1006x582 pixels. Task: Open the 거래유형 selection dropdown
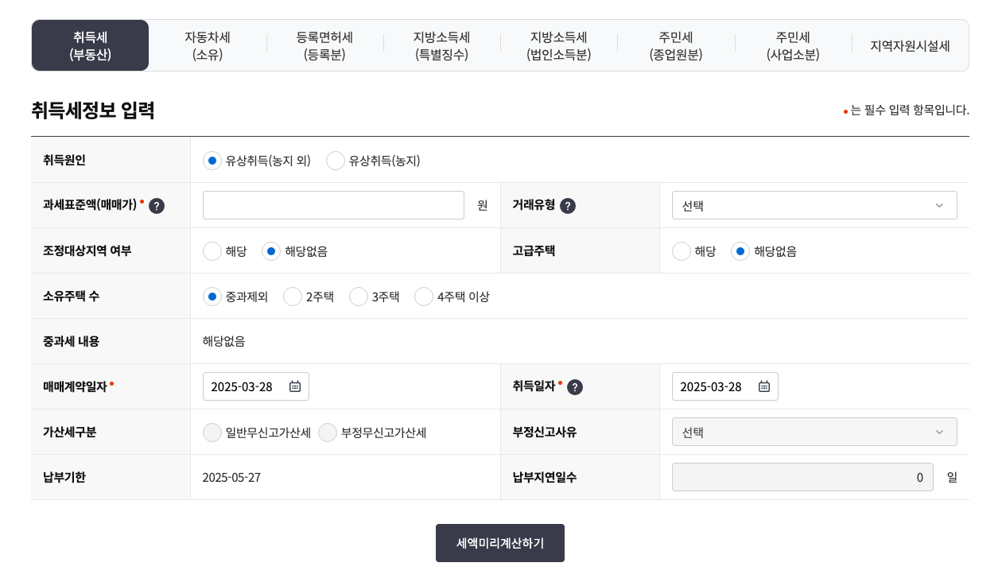point(814,205)
